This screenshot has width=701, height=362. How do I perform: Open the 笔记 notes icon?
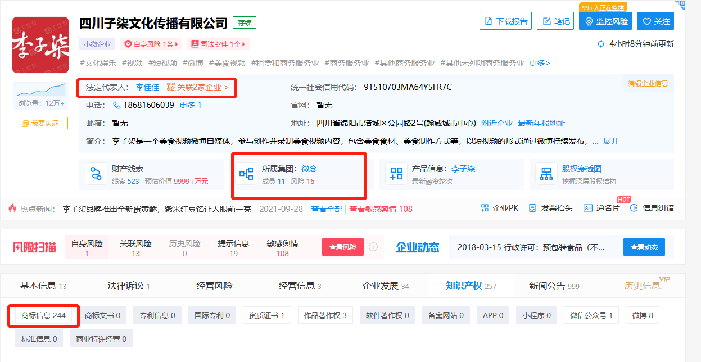click(555, 21)
